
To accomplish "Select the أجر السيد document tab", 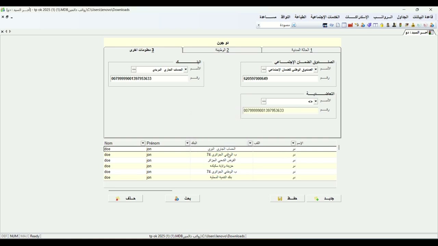I will [x=419, y=32].
